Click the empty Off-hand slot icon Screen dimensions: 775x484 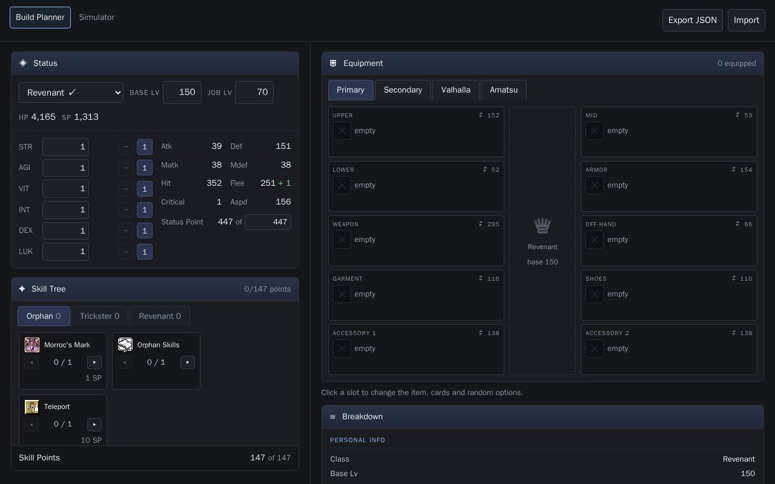pyautogui.click(x=595, y=240)
